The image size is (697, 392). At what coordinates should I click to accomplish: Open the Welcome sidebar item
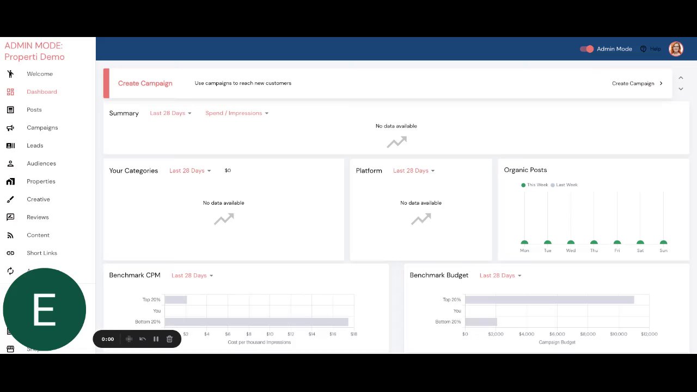pos(40,74)
